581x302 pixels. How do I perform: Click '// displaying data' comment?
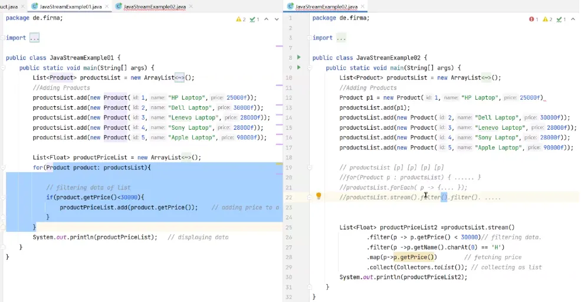pos(198,237)
